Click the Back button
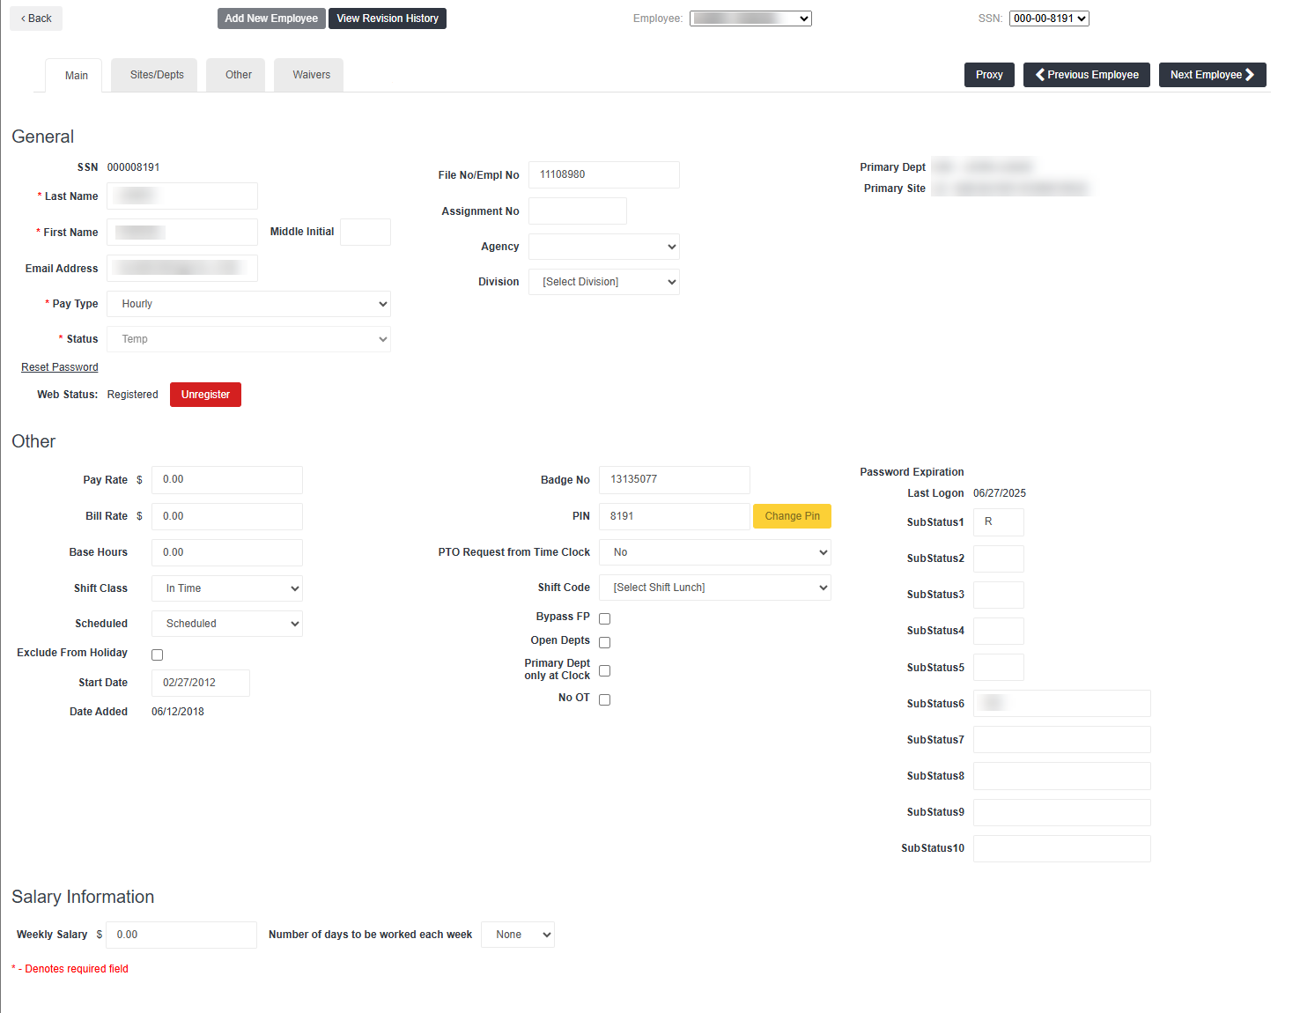Image resolution: width=1300 pixels, height=1013 pixels. (36, 18)
